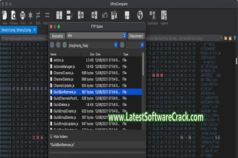Open folder icon in right pane header

[226, 38]
